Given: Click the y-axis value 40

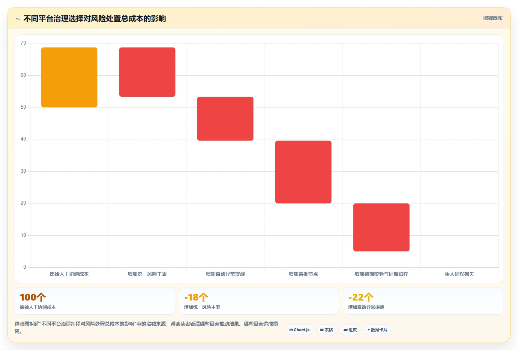Looking at the screenshot, I should pyautogui.click(x=23, y=139).
